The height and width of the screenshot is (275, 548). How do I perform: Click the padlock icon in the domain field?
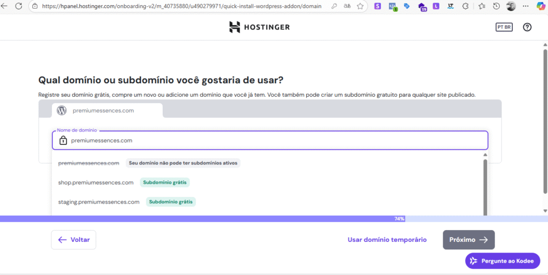pos(63,140)
